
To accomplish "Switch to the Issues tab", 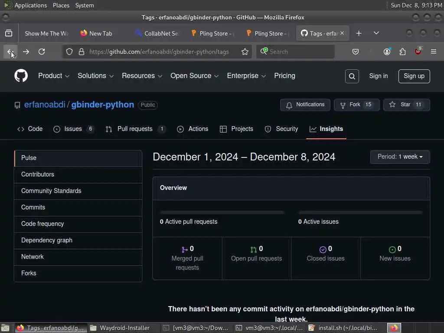I will [73, 129].
